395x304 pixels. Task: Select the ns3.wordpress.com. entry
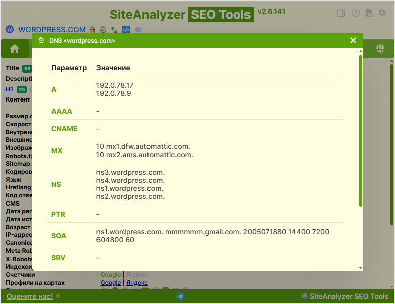click(130, 172)
